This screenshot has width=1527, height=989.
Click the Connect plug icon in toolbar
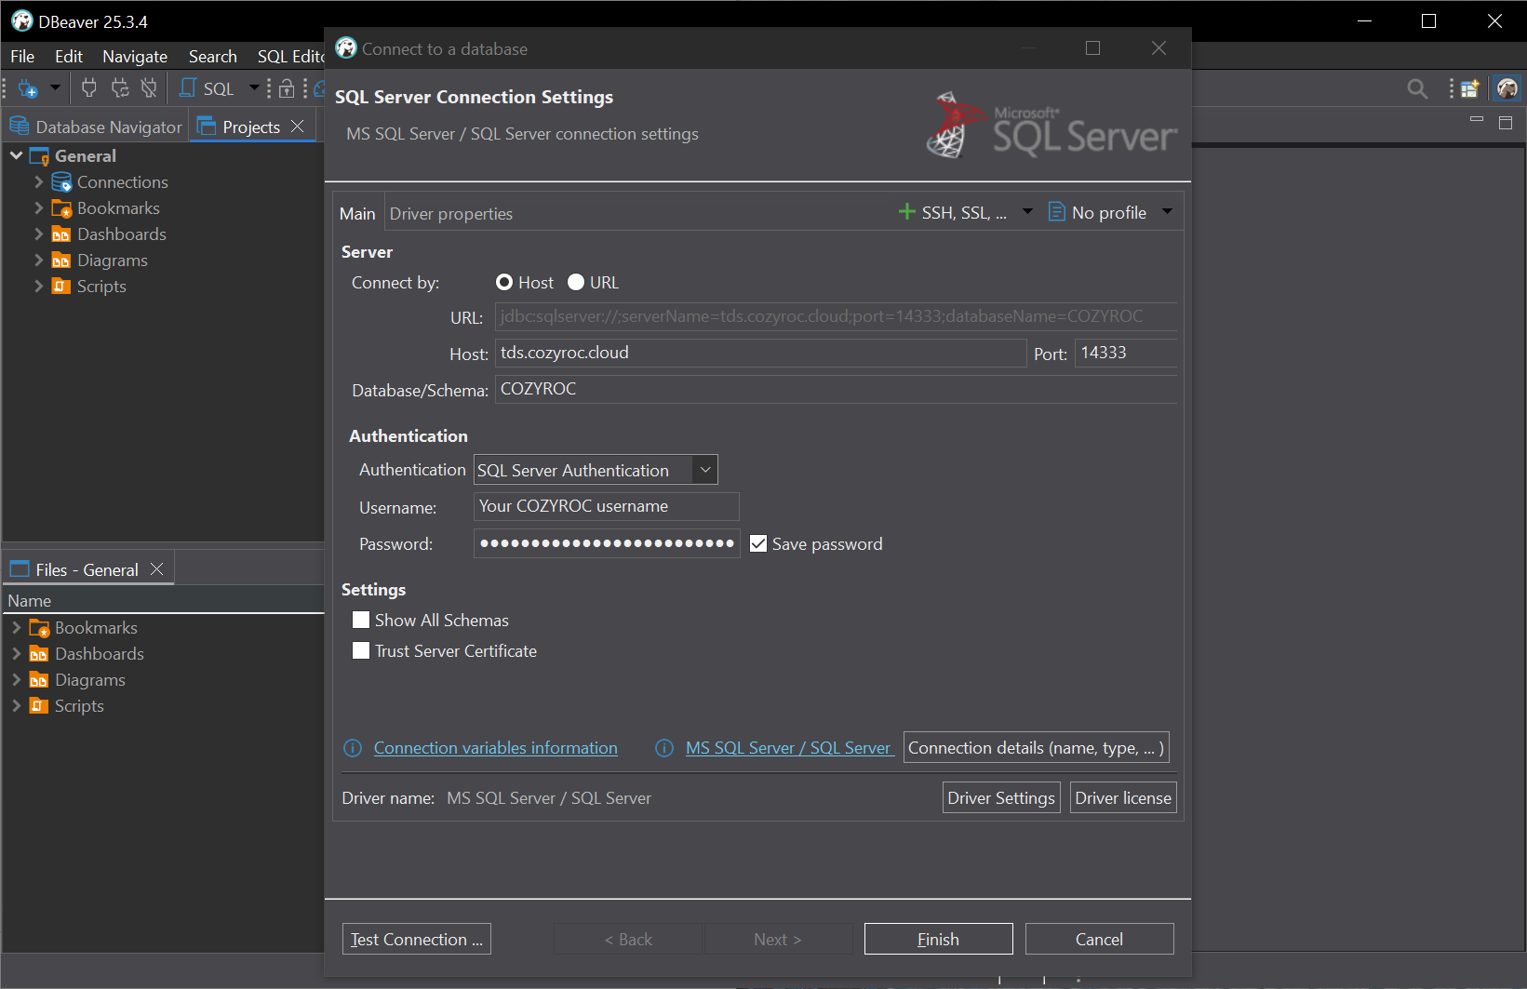89,88
